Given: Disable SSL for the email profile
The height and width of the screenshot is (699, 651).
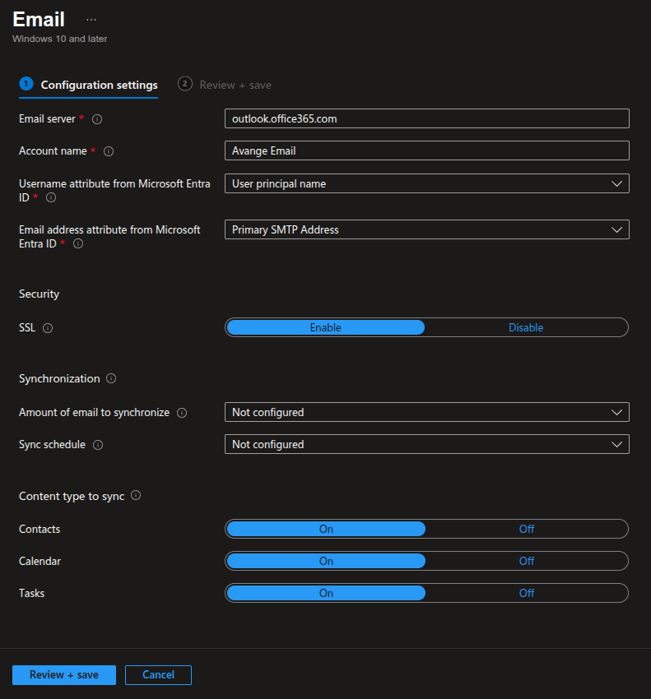Looking at the screenshot, I should point(526,327).
